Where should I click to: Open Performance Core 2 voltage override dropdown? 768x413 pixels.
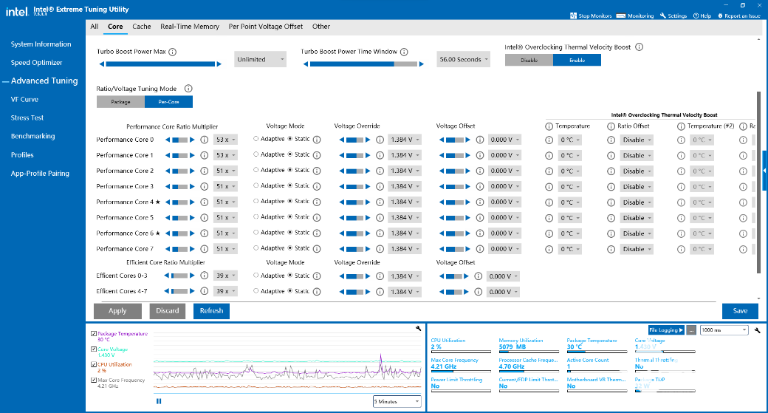[405, 171]
